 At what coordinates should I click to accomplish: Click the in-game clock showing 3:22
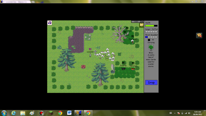point(136,22)
